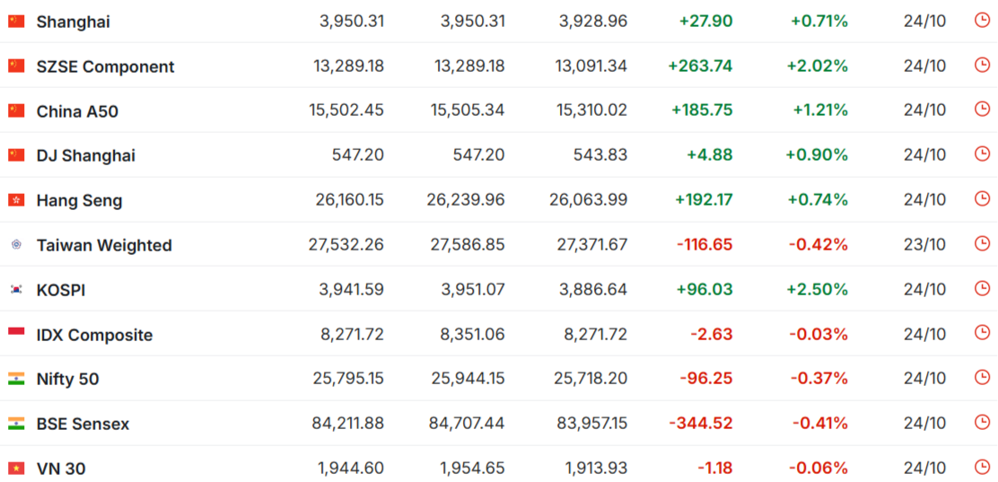Screen dimensions: 998x482
Task: Open the Nifty 50 index page
Action: coord(68,380)
